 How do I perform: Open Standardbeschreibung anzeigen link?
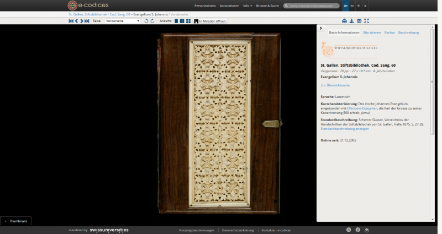coord(344,129)
